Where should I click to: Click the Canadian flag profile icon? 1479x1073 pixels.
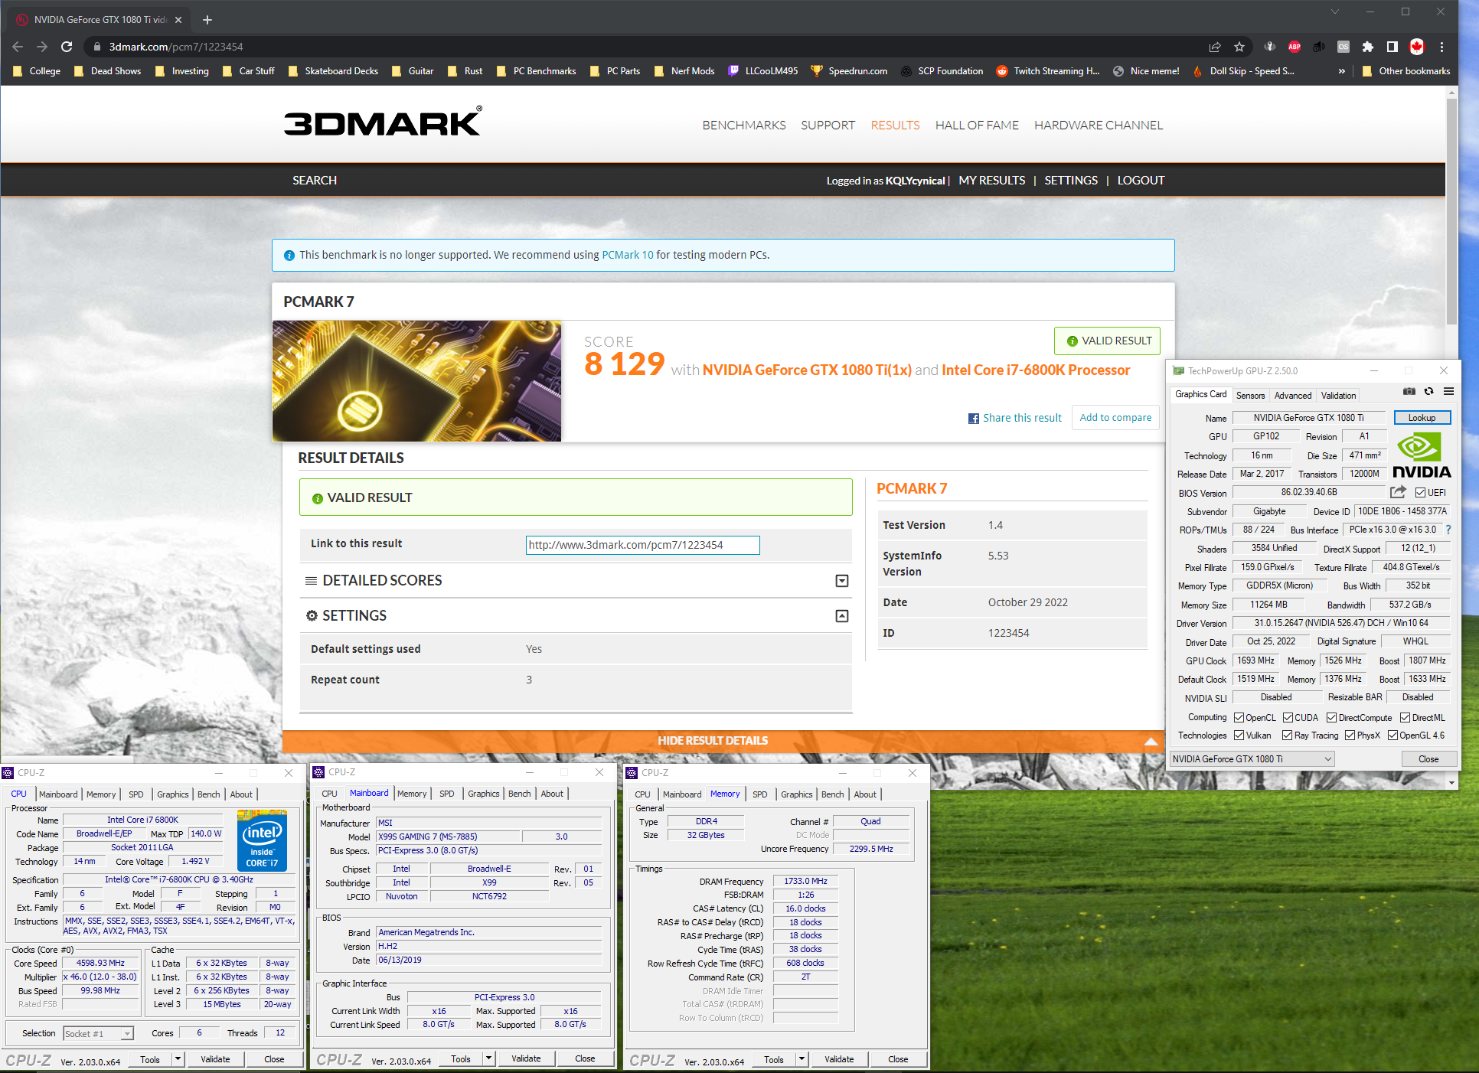point(1417,47)
